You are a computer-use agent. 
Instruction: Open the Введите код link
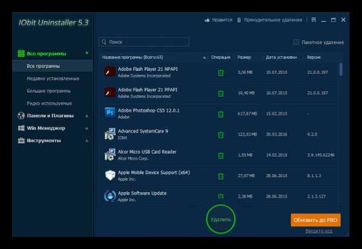[x=319, y=231]
